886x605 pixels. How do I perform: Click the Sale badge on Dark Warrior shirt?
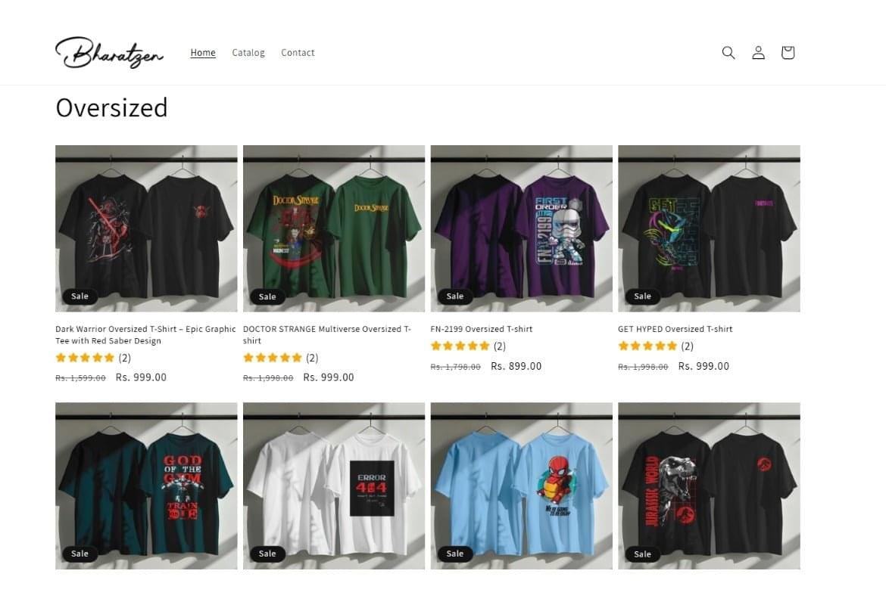coord(79,296)
